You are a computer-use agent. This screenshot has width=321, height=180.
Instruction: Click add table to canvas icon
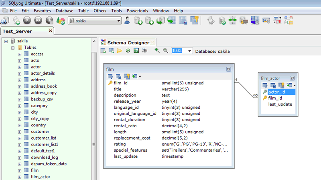click(112, 51)
